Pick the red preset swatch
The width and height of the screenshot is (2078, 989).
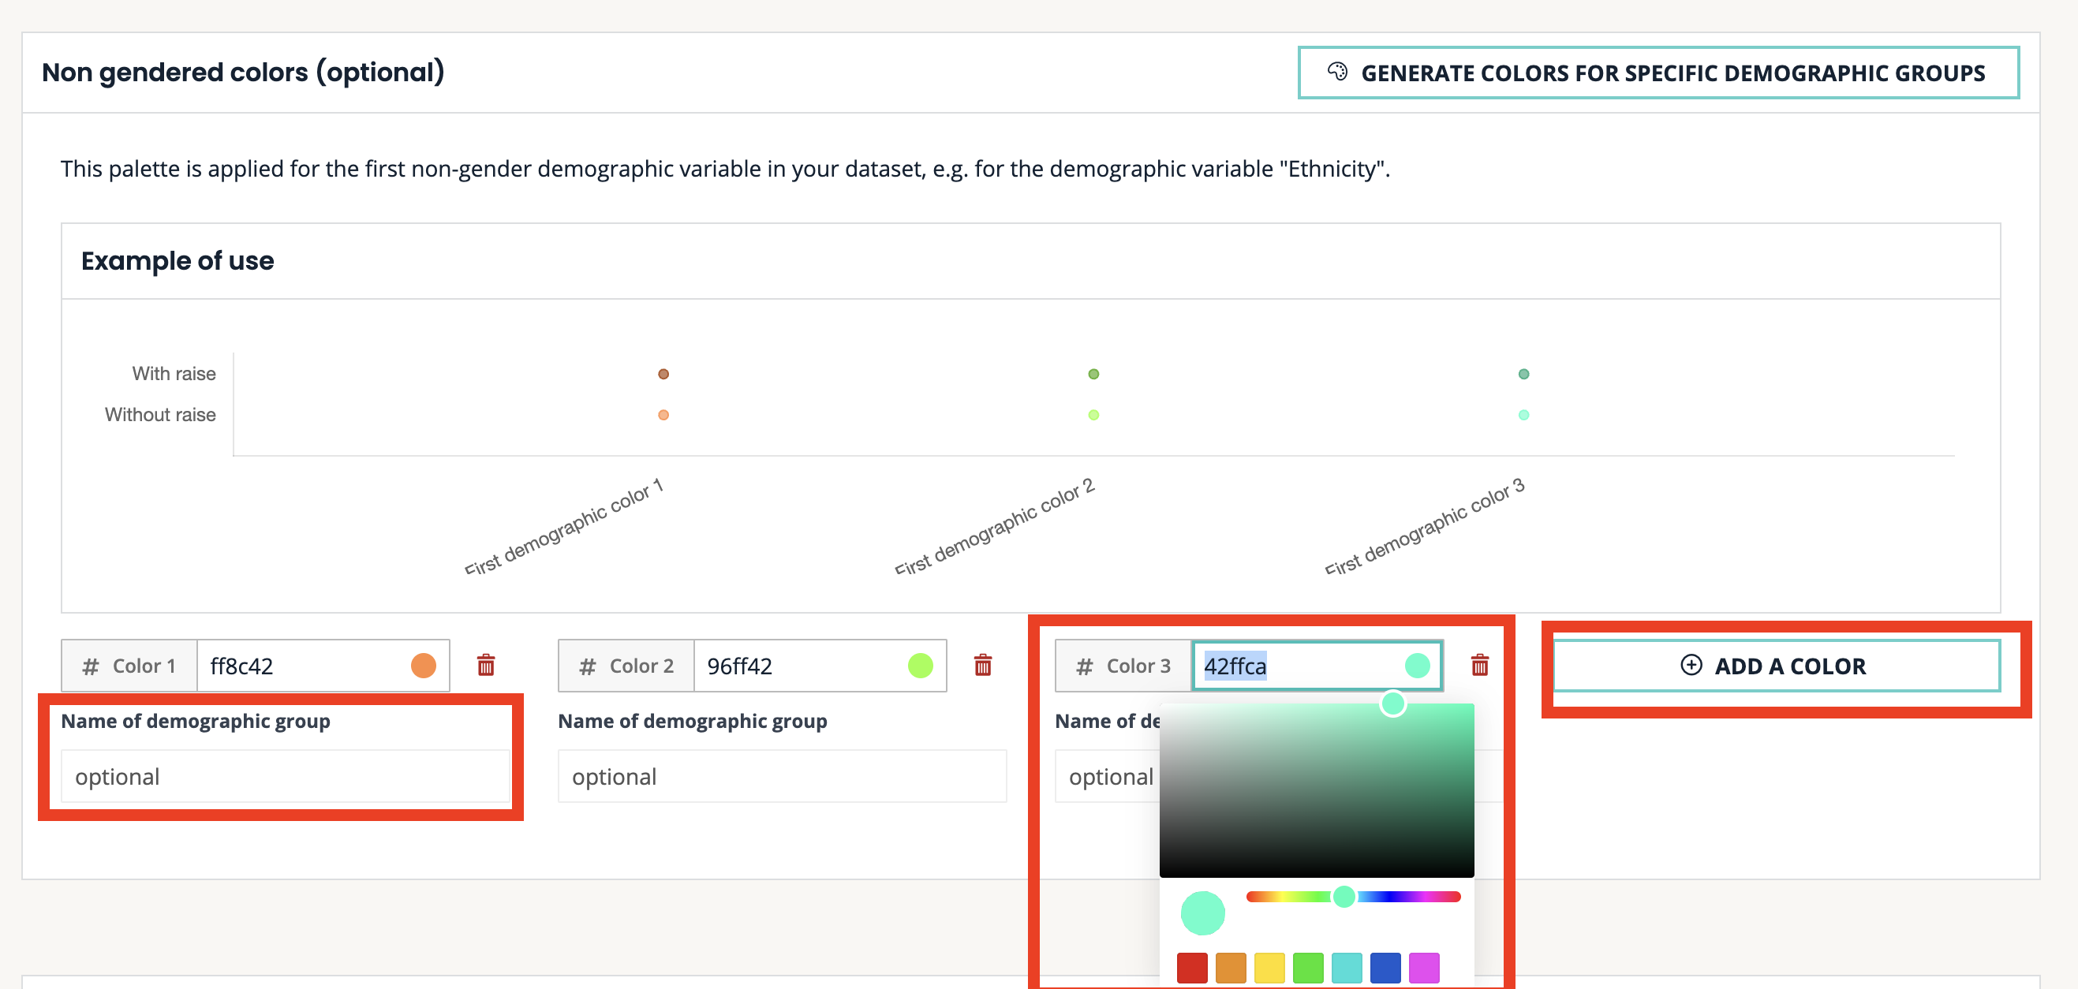tap(1191, 967)
